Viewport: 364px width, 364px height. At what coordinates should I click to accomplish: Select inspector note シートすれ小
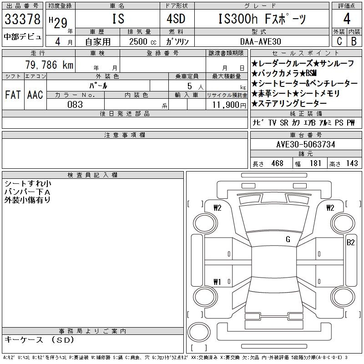(x=28, y=184)
